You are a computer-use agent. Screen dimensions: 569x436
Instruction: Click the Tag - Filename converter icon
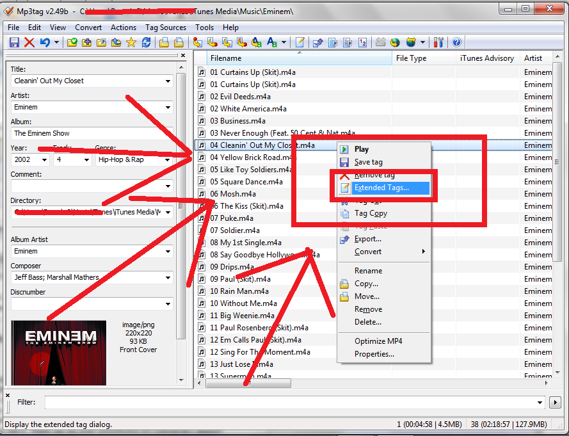pos(197,42)
